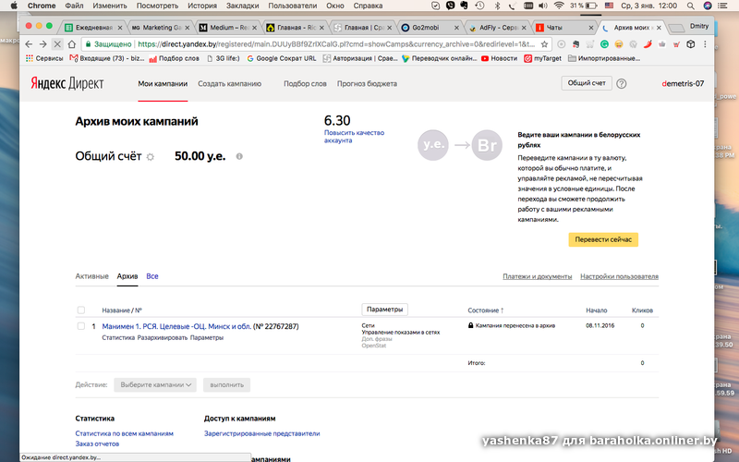Show the Все campaigns tab
The width and height of the screenshot is (739, 462).
click(x=152, y=276)
